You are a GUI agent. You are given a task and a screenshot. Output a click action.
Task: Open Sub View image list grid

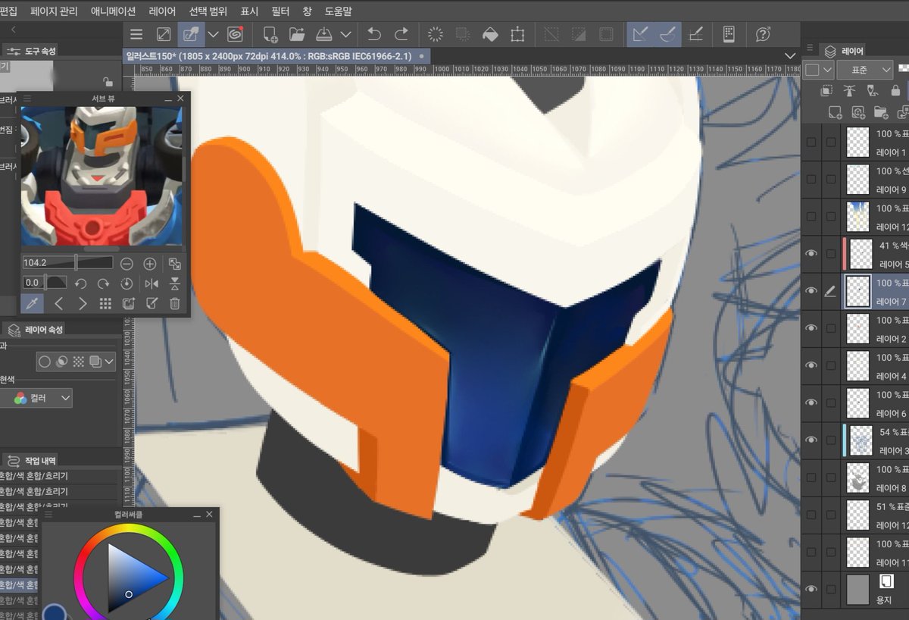(x=105, y=304)
